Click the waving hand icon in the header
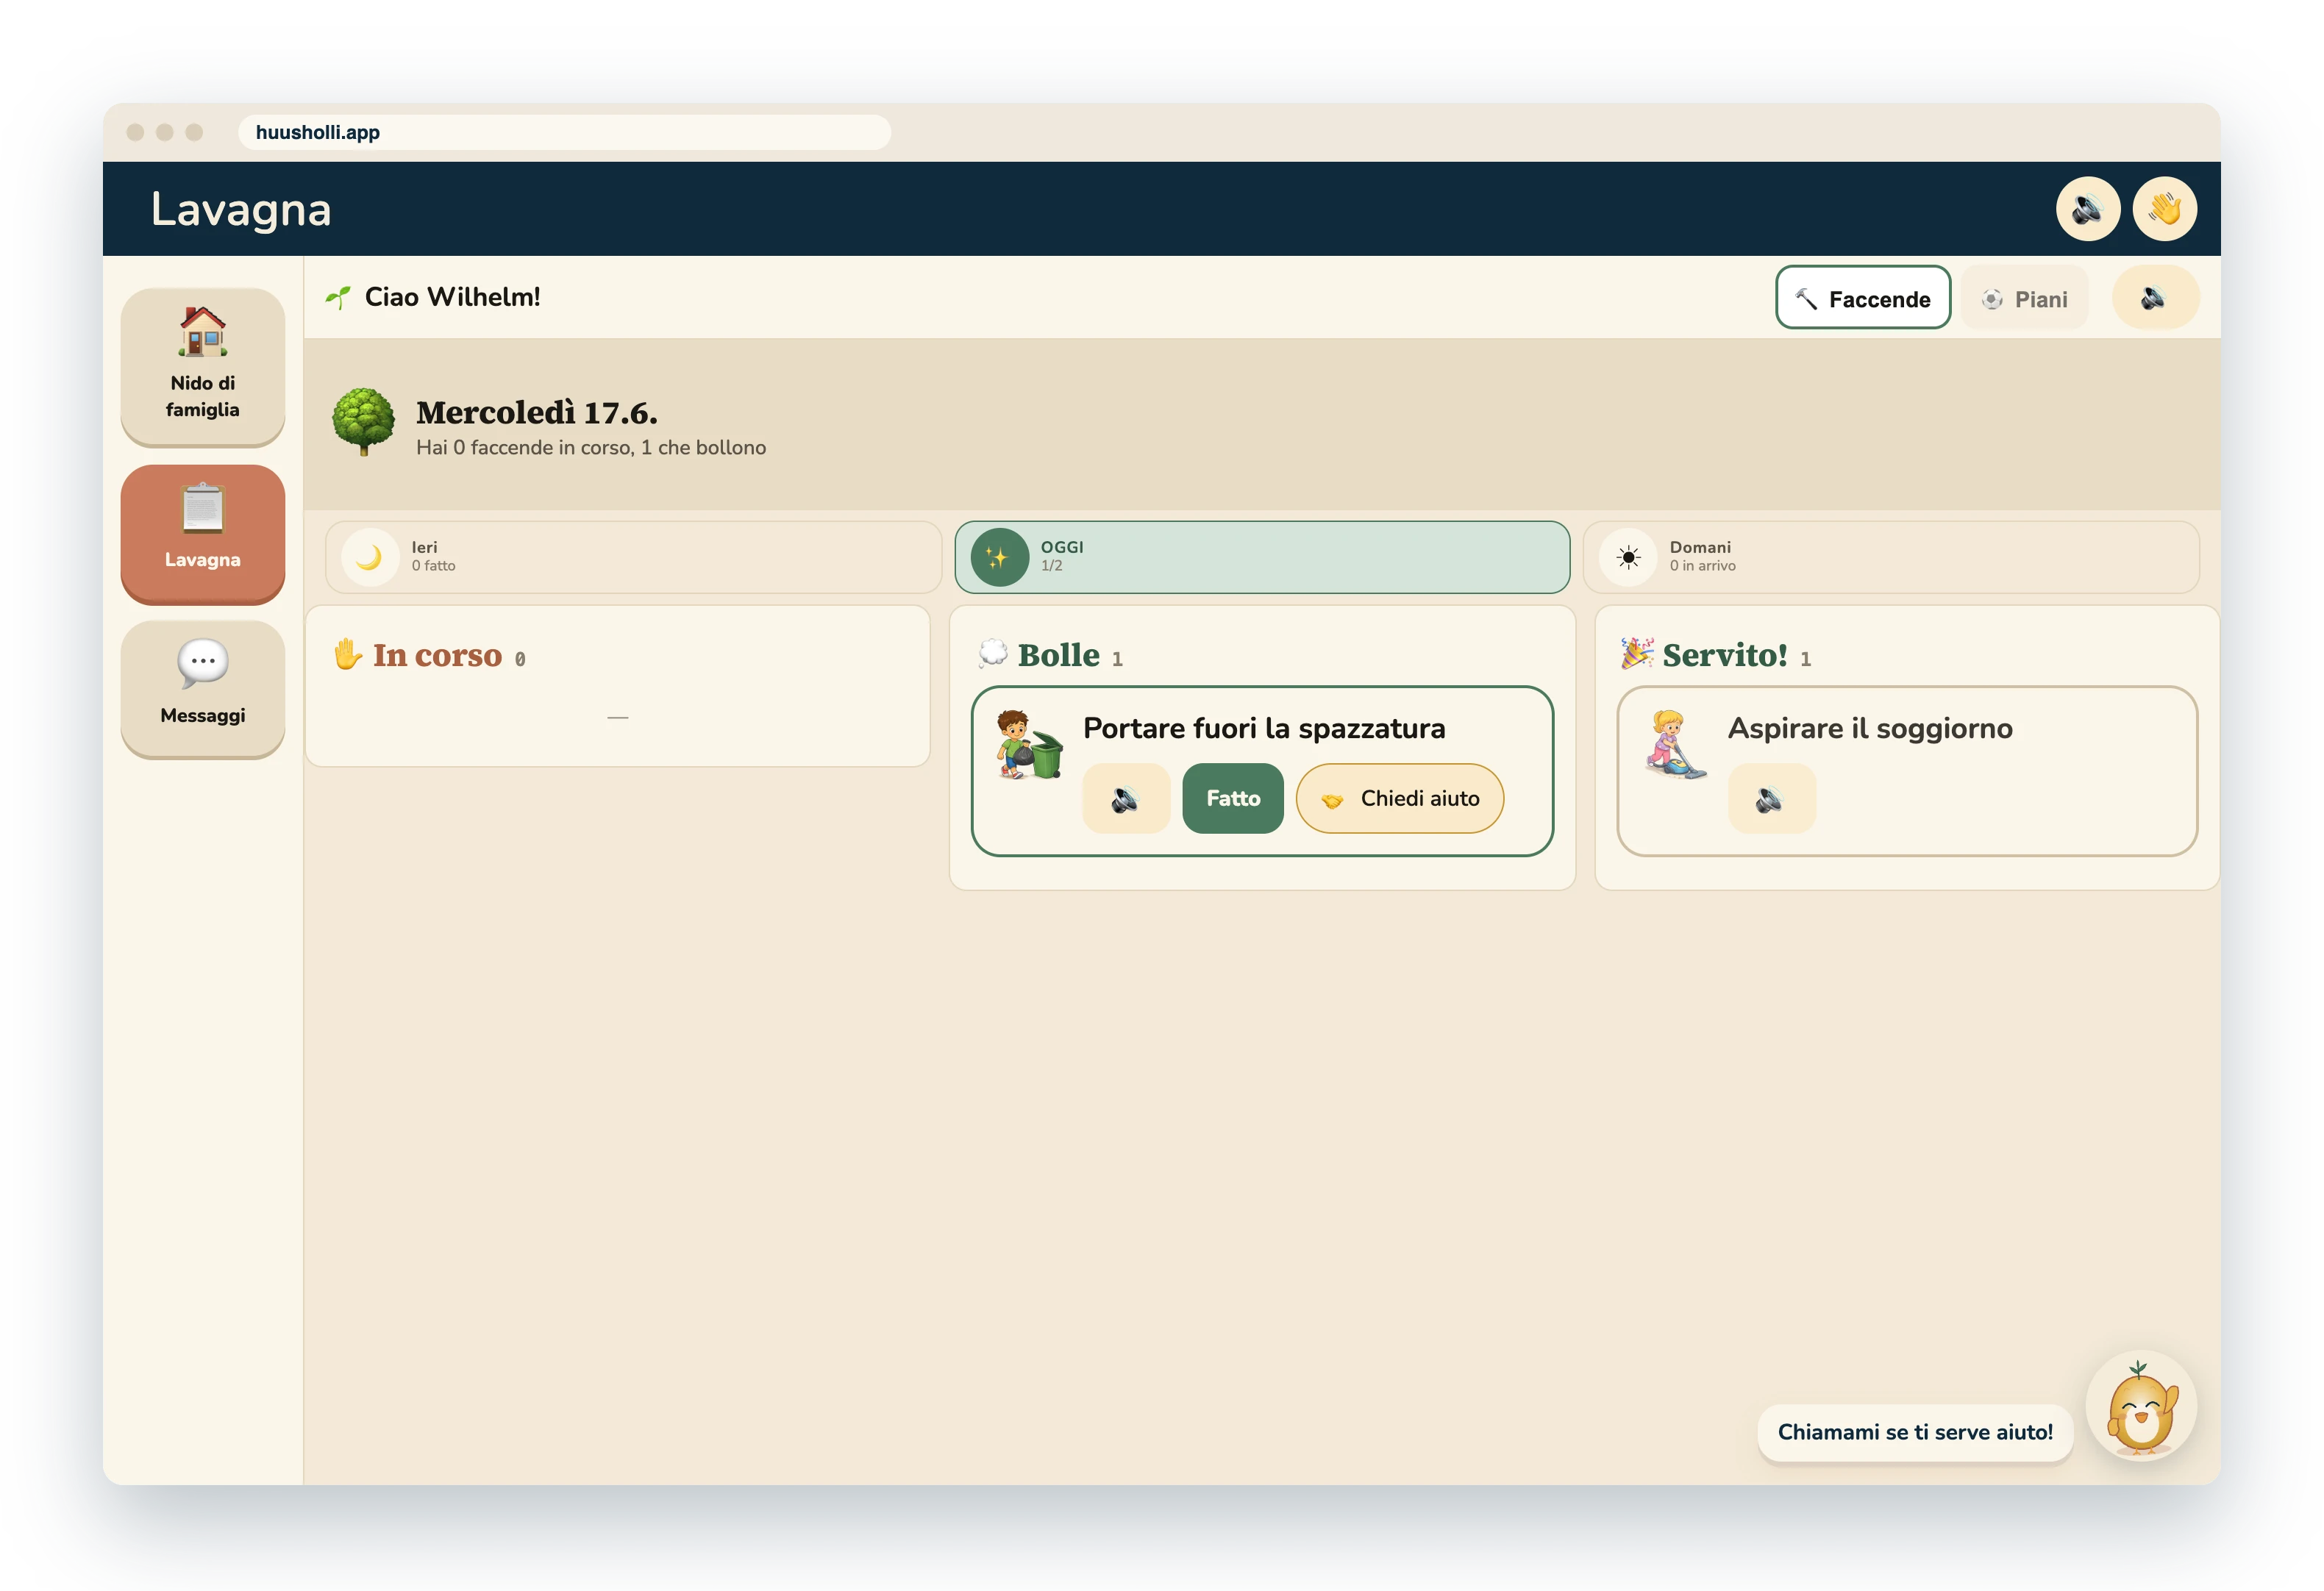 (x=2164, y=209)
